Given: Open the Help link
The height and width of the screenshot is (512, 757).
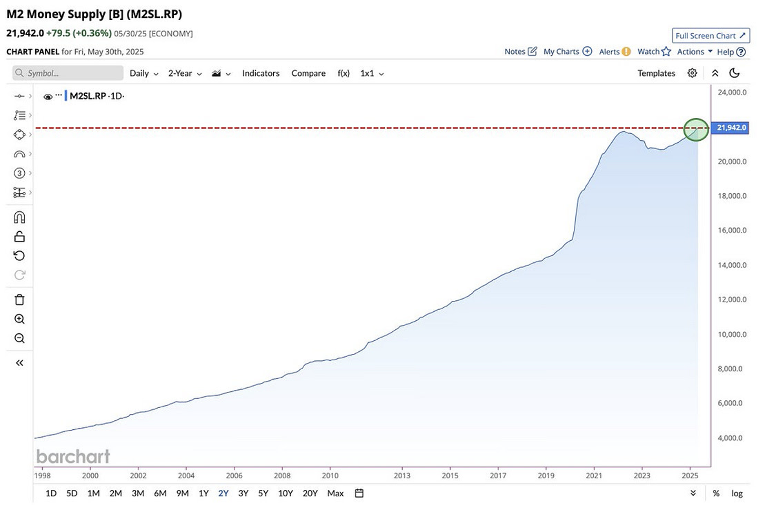Looking at the screenshot, I should pyautogui.click(x=731, y=52).
